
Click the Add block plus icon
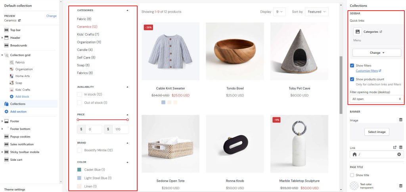11,96
